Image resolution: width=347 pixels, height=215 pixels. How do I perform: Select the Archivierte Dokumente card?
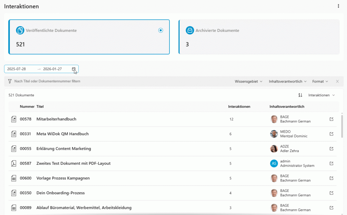click(x=259, y=37)
